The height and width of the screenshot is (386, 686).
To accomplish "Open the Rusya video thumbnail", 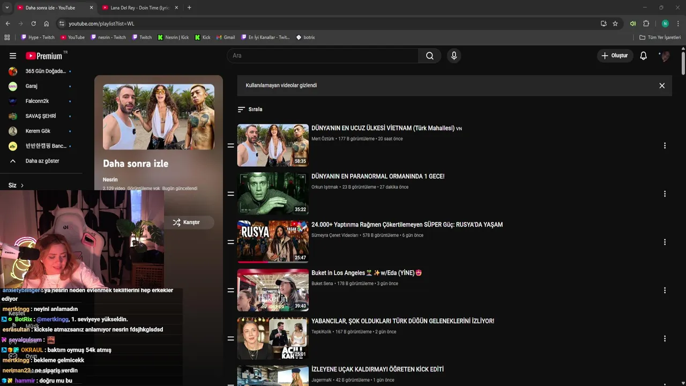I will pos(273,242).
